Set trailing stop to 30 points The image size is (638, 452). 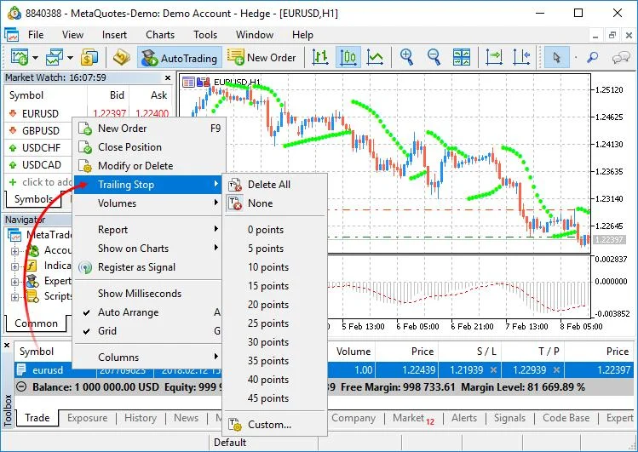click(x=275, y=342)
